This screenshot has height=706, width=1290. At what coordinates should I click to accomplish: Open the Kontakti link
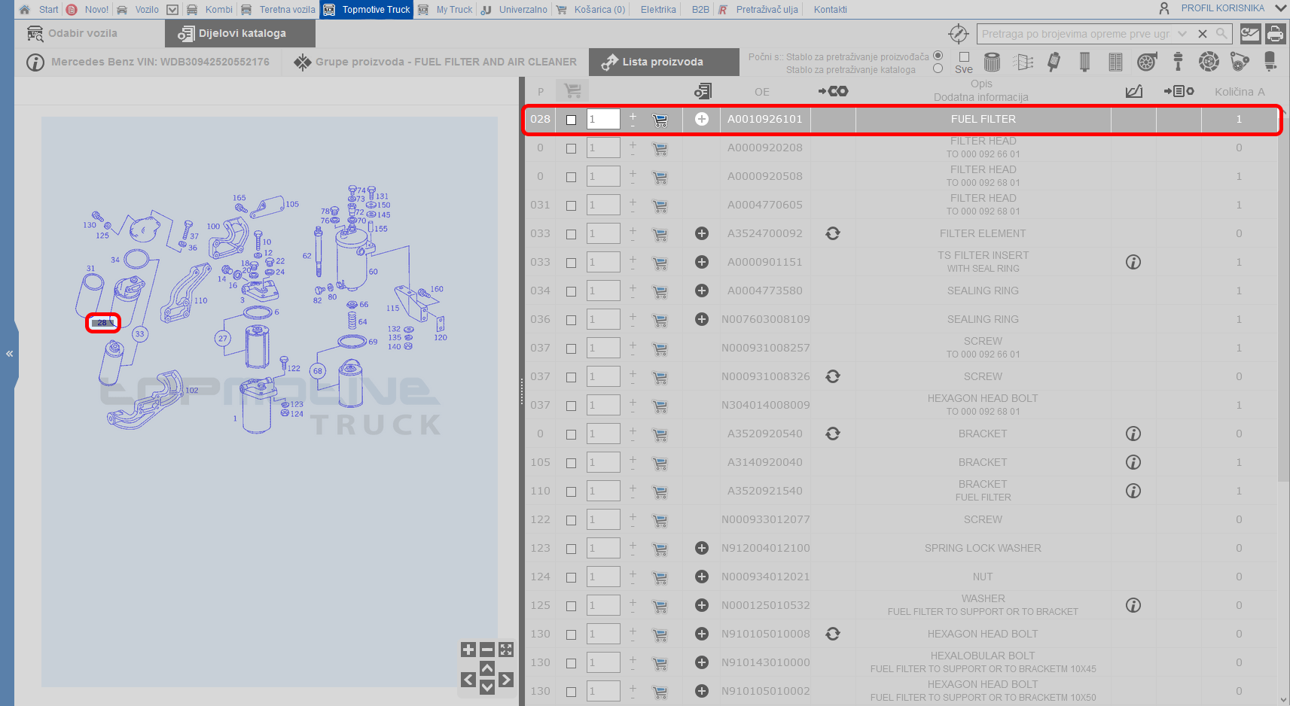click(x=830, y=10)
